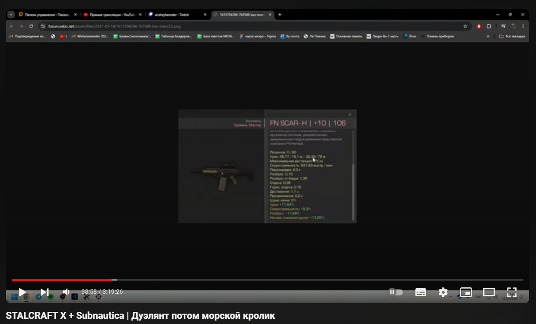Screen dimensions: 536x324
Task: Click the Шанс клина: 0% stat line
Action: tap(283, 200)
